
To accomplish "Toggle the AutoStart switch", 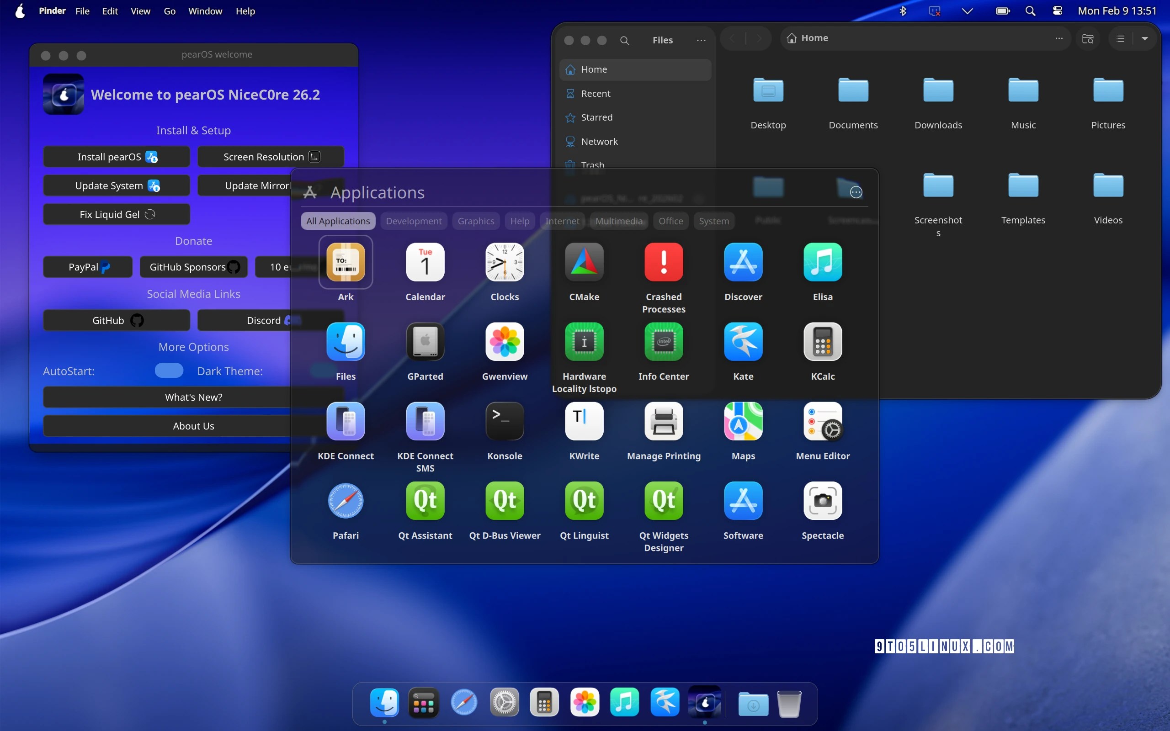I will click(x=169, y=371).
